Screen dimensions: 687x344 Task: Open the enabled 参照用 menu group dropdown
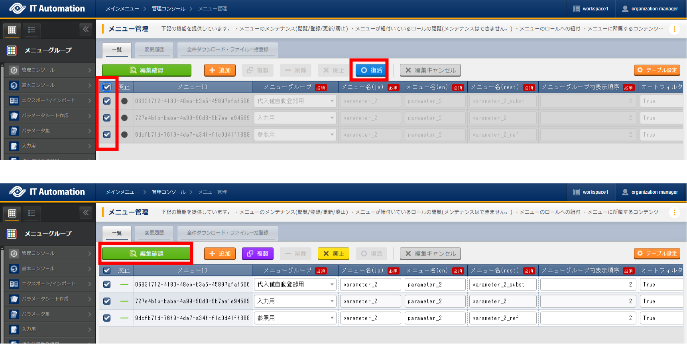coord(295,318)
